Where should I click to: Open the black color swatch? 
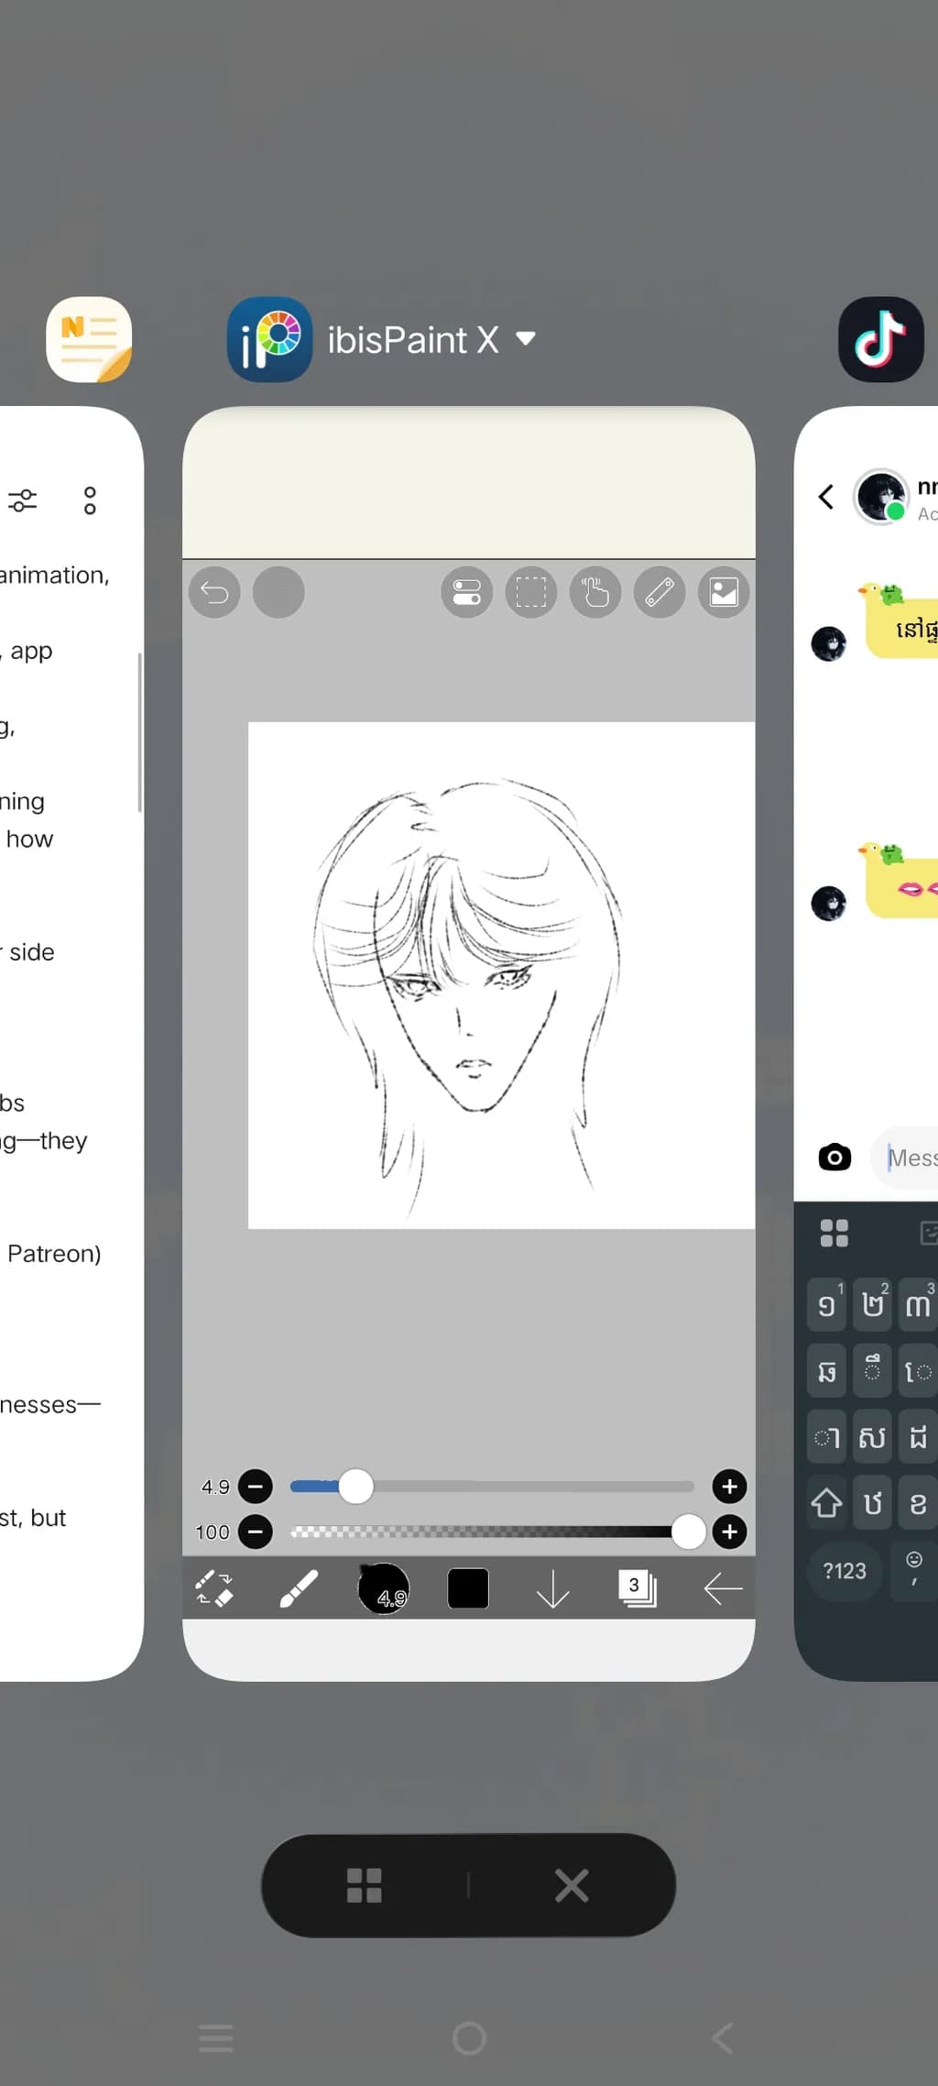pos(468,1588)
